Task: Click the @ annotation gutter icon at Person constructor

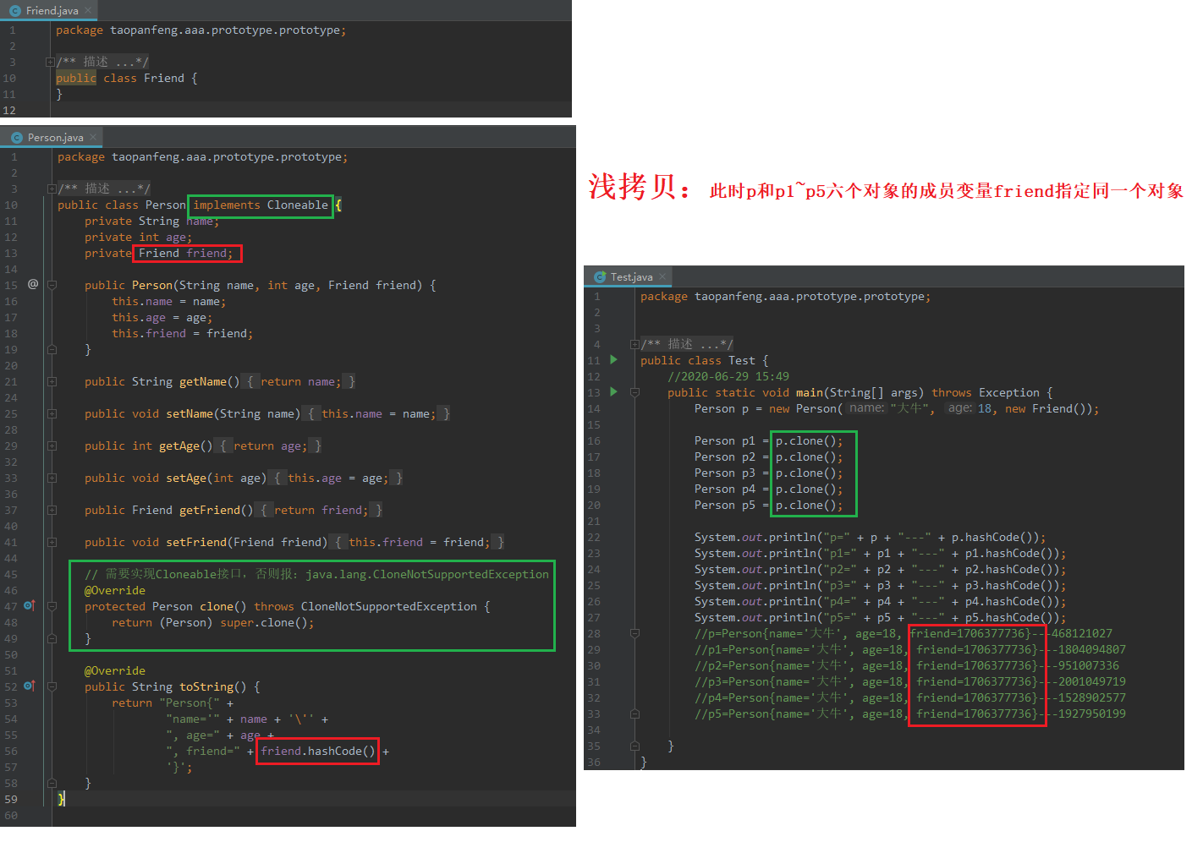Action: [33, 284]
